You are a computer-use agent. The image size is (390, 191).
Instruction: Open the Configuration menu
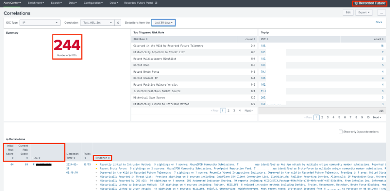pos(93,3)
